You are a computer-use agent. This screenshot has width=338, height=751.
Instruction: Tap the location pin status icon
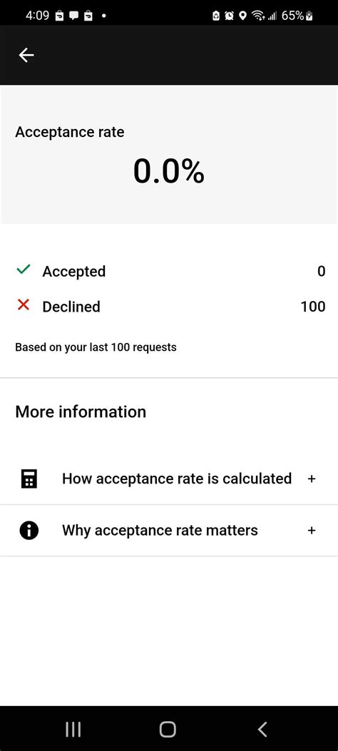[242, 16]
